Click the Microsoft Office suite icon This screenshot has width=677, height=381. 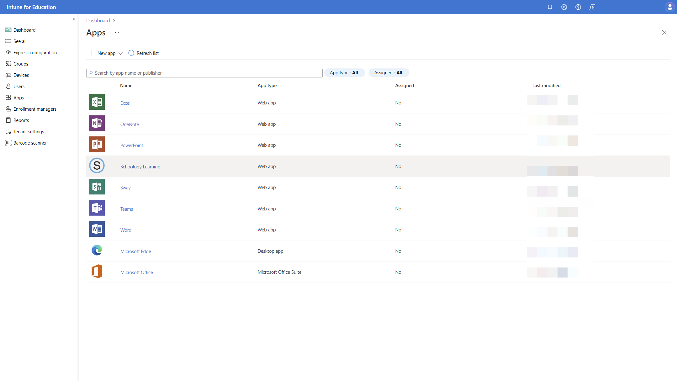coord(97,272)
